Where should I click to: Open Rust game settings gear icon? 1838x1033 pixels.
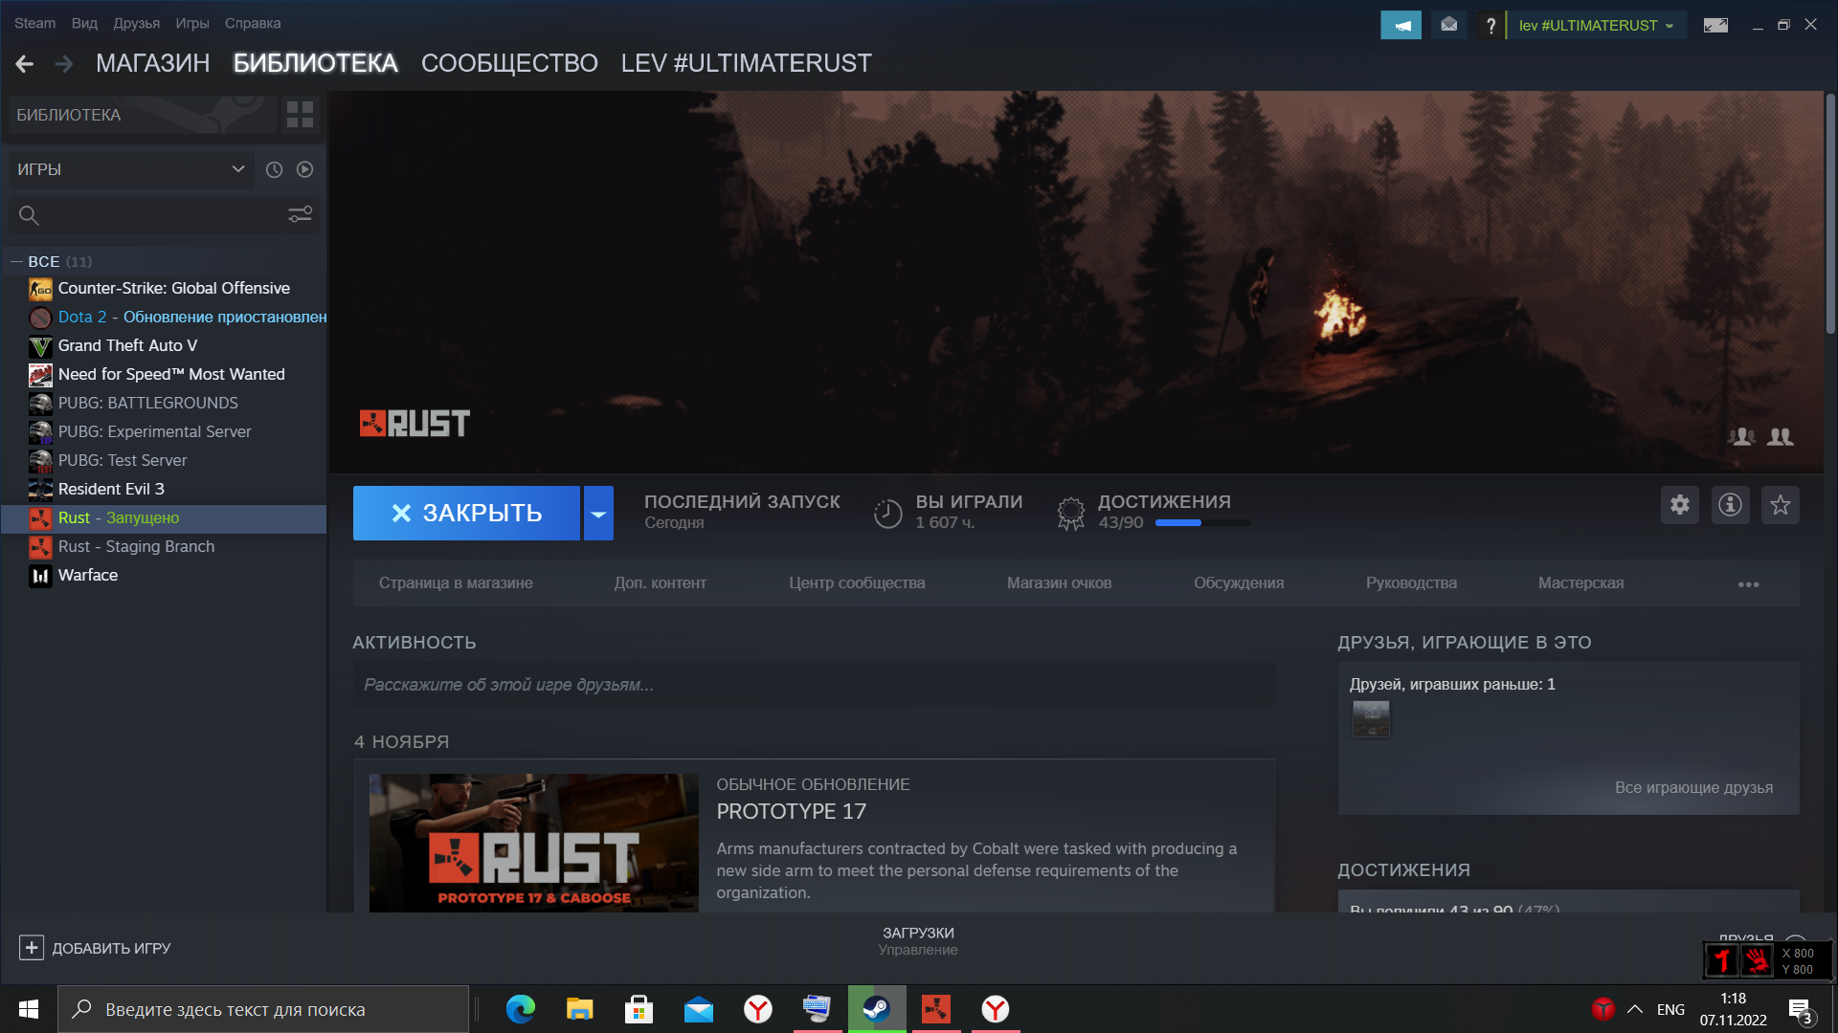tap(1680, 505)
